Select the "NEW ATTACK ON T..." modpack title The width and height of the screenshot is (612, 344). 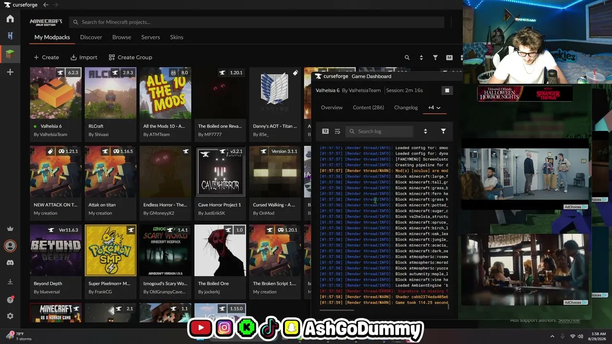[55, 205]
